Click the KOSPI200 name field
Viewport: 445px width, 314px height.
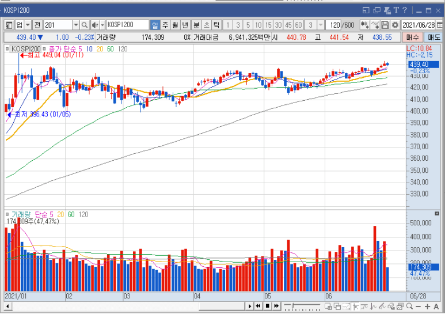[x=127, y=25]
